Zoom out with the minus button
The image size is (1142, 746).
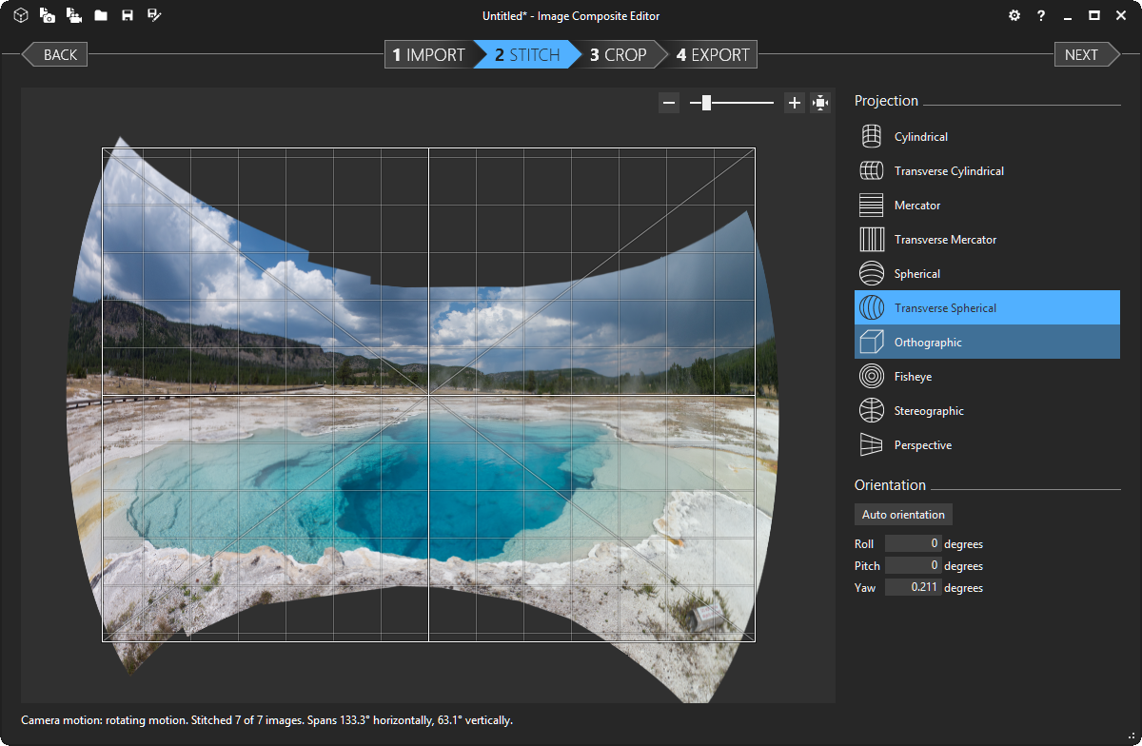pos(669,103)
